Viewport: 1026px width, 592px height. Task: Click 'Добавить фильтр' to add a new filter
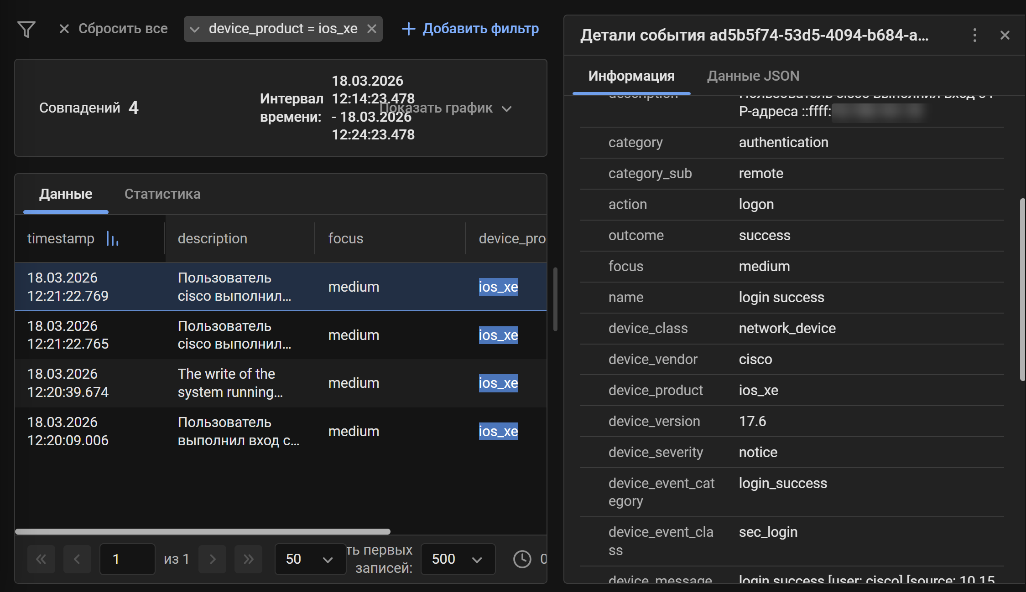click(x=471, y=28)
